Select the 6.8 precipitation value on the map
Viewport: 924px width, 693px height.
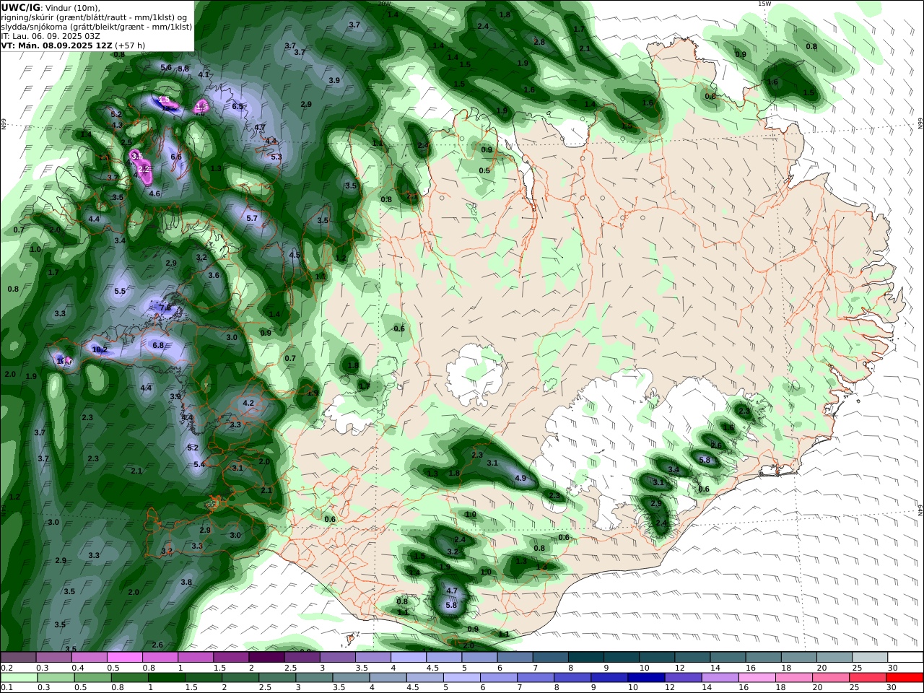coord(158,345)
